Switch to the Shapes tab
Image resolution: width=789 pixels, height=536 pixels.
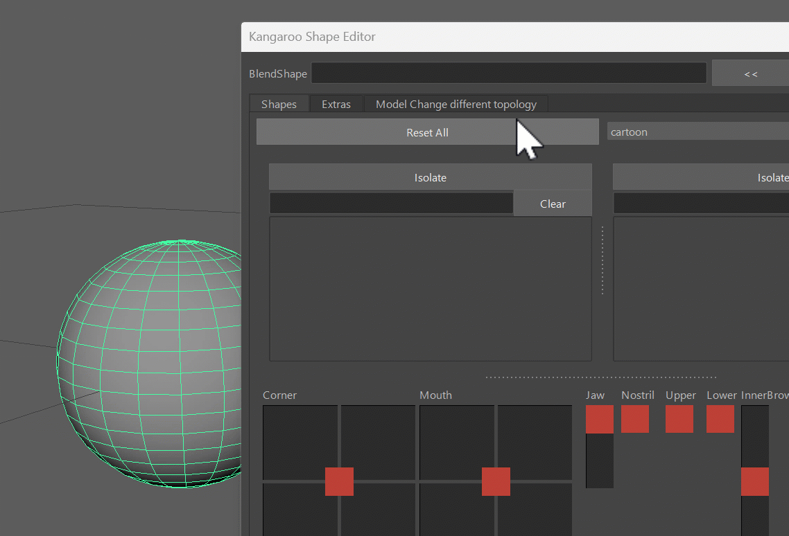(x=279, y=104)
